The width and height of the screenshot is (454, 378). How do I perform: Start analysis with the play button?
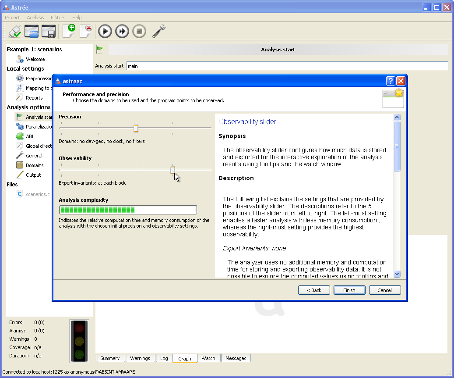105,31
